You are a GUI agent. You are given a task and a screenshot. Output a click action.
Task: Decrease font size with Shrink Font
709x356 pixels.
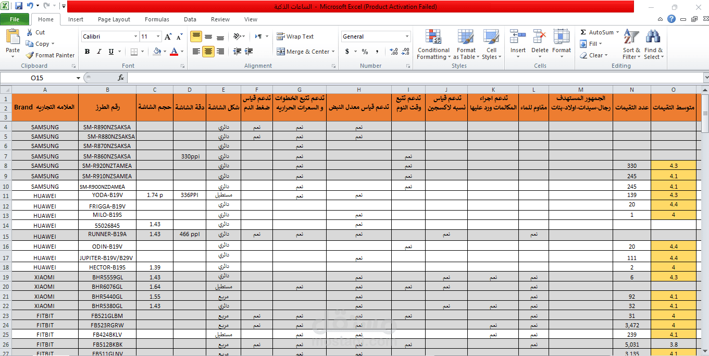pyautogui.click(x=179, y=36)
